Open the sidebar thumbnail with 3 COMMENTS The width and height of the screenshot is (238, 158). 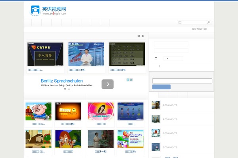point(155,119)
